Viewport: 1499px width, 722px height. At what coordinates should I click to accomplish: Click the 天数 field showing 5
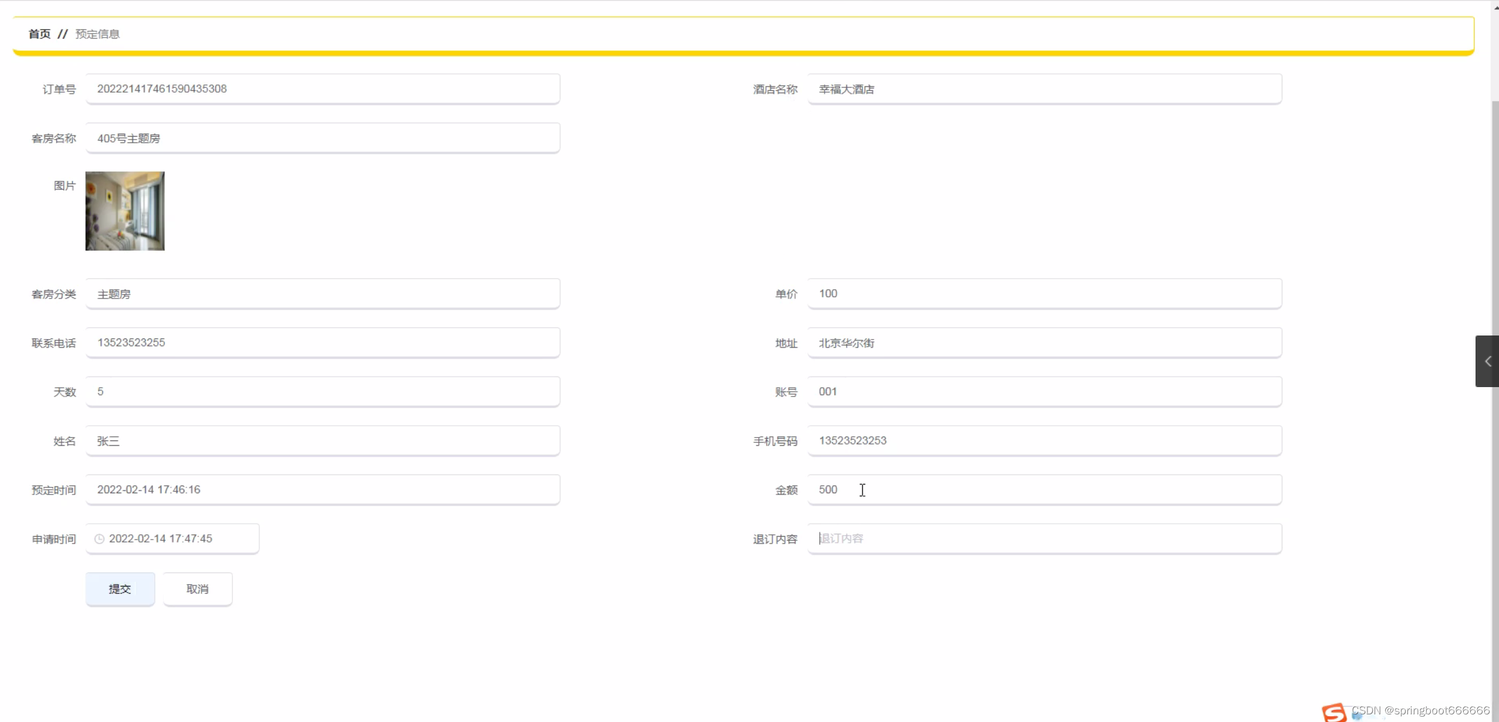point(322,392)
